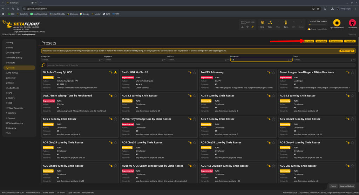Image resolution: width=359 pixels, height=195 pixels.
Task: Click the browser bookmark star icon
Action: pyautogui.click(x=318, y=9)
